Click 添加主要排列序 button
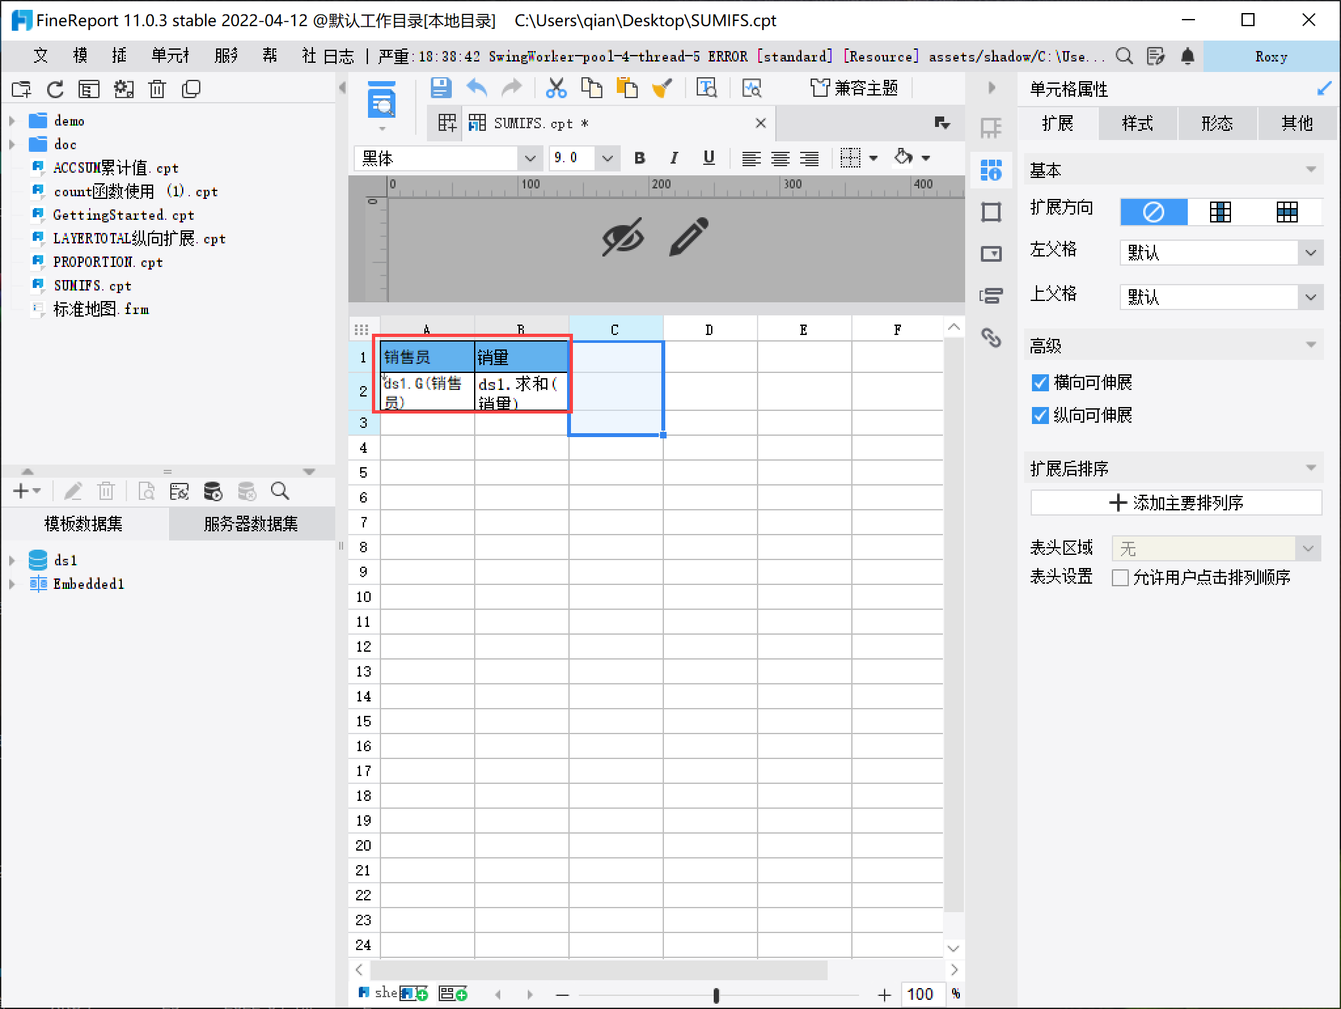The height and width of the screenshot is (1009, 1341). tap(1176, 503)
